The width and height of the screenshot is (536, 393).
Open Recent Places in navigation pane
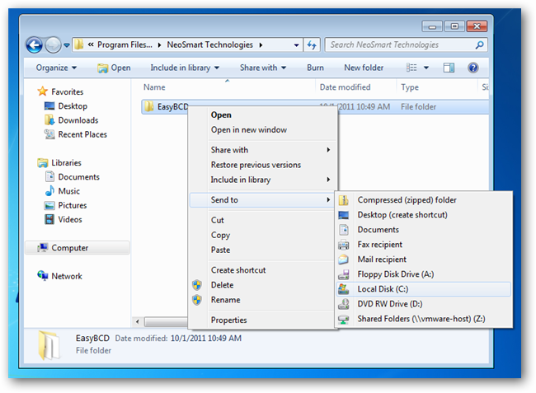click(x=76, y=135)
